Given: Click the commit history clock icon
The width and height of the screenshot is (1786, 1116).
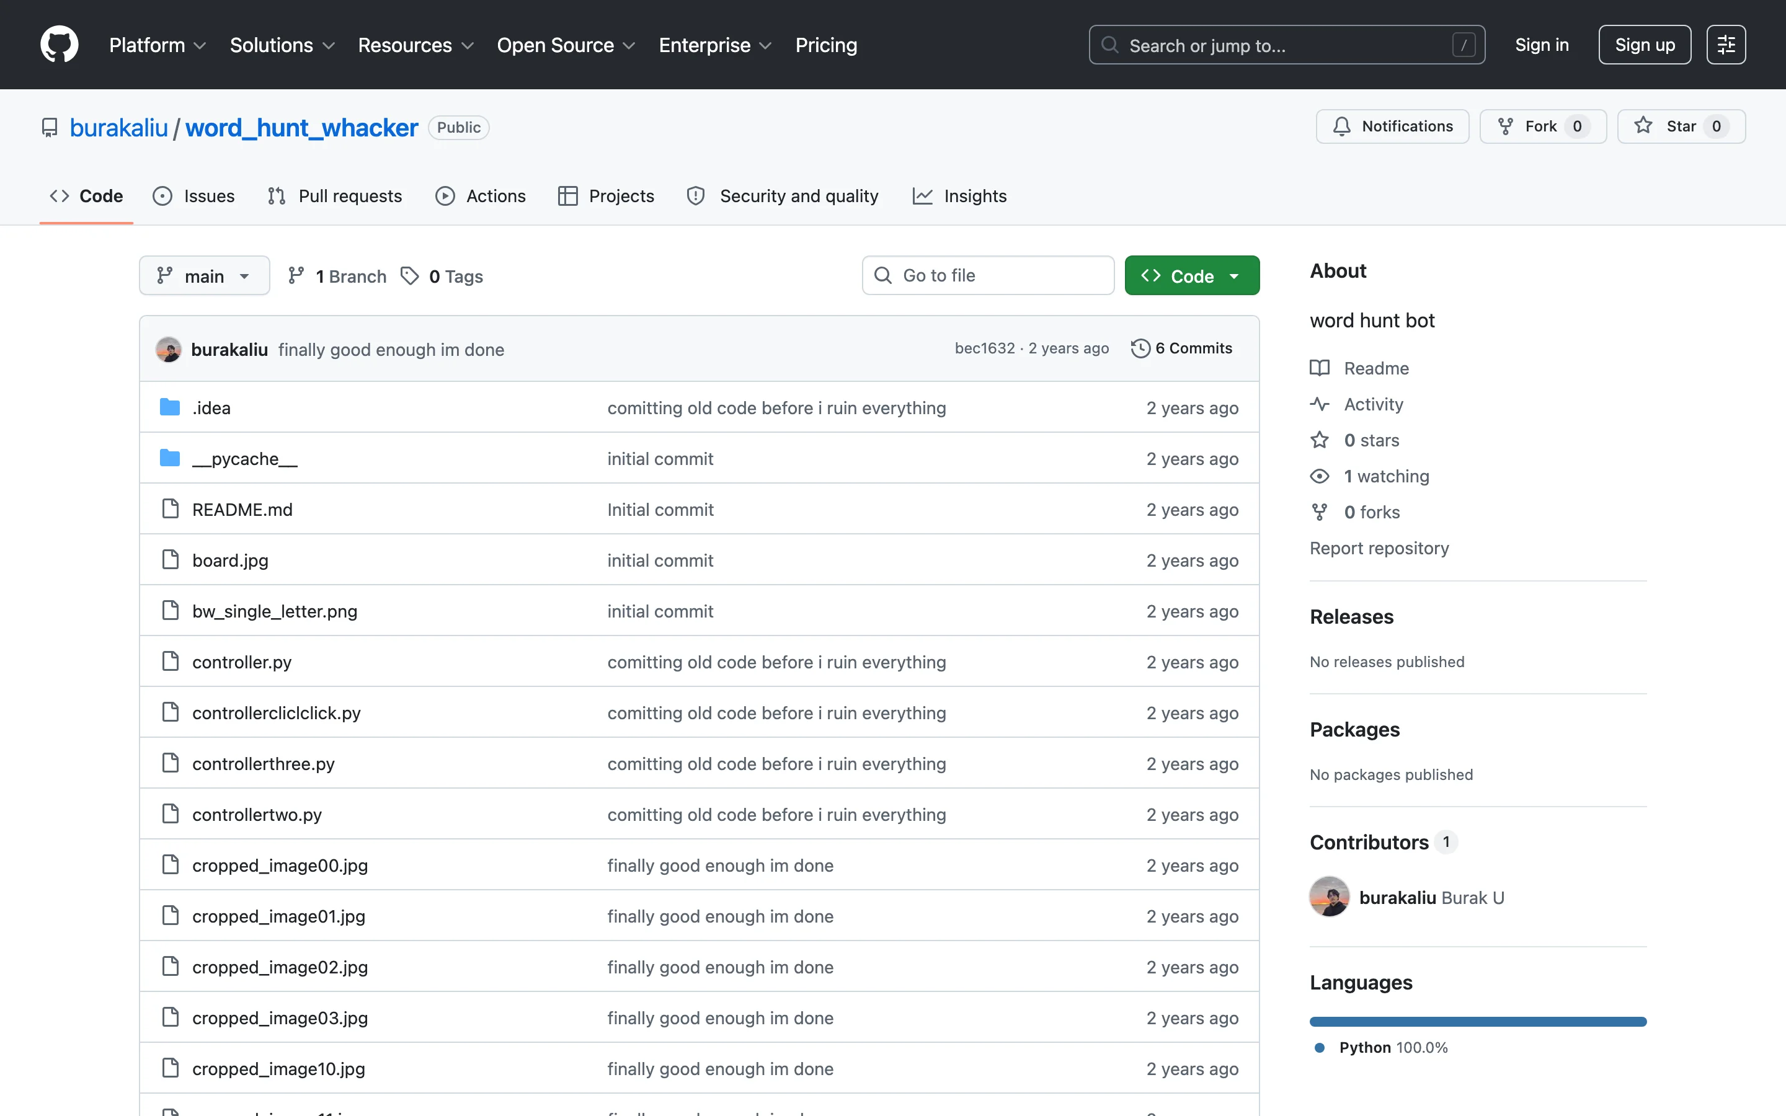Looking at the screenshot, I should point(1140,348).
